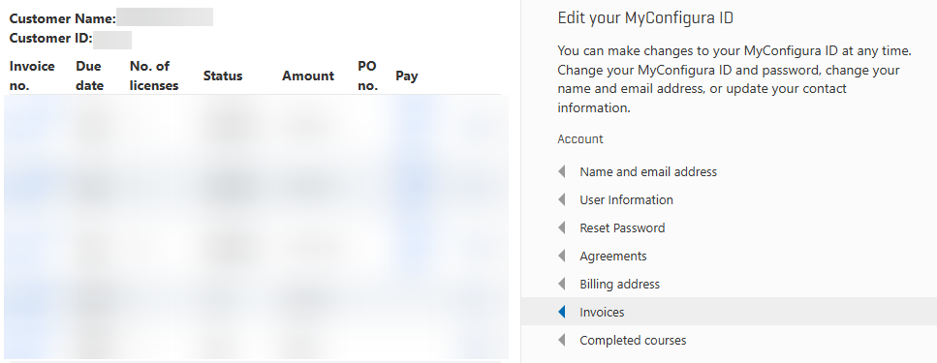
Task: Open the Billing address section
Action: click(x=620, y=285)
